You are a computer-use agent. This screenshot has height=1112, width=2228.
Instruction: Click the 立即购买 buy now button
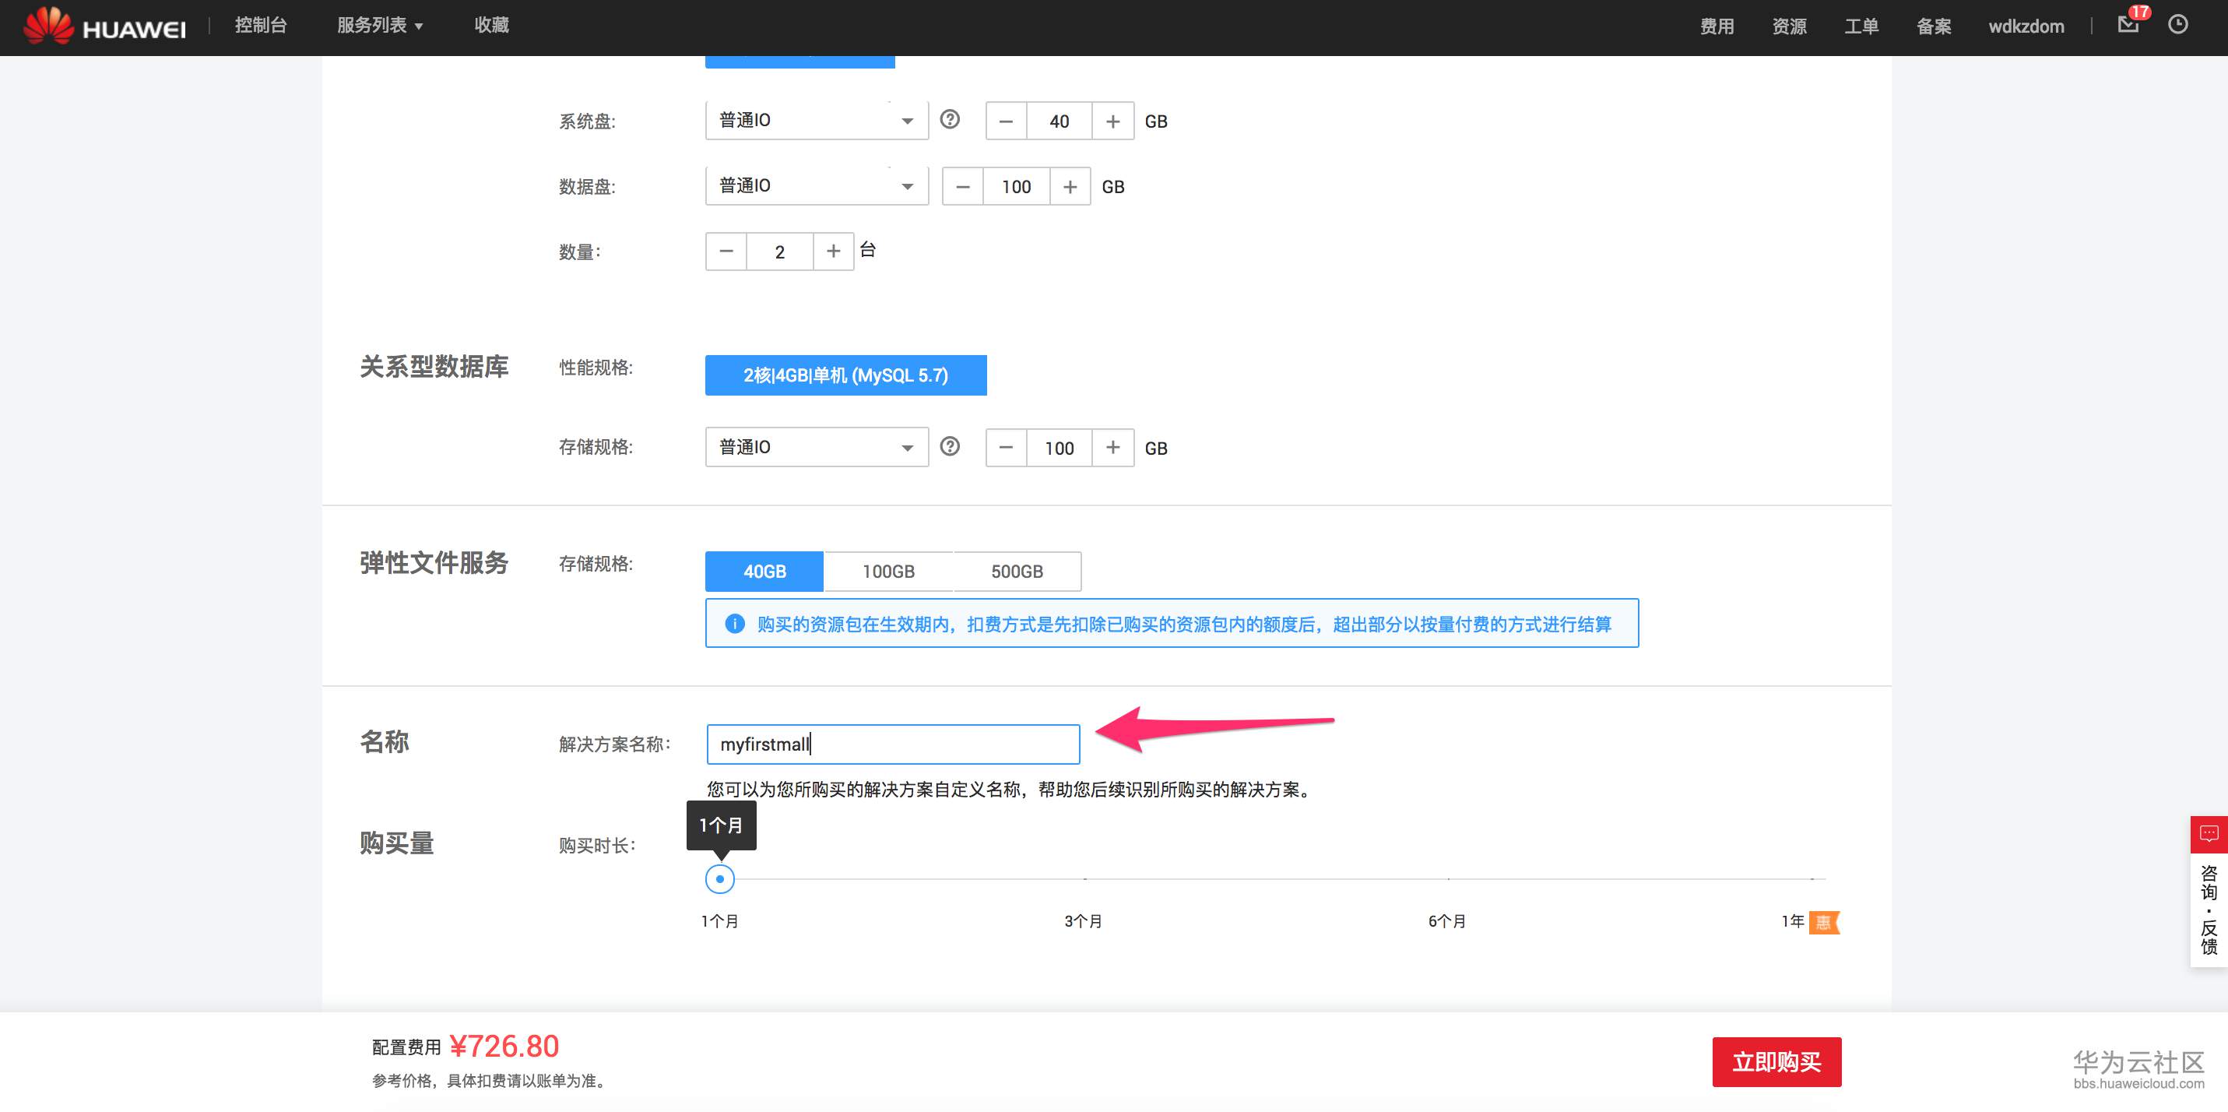1776,1061
